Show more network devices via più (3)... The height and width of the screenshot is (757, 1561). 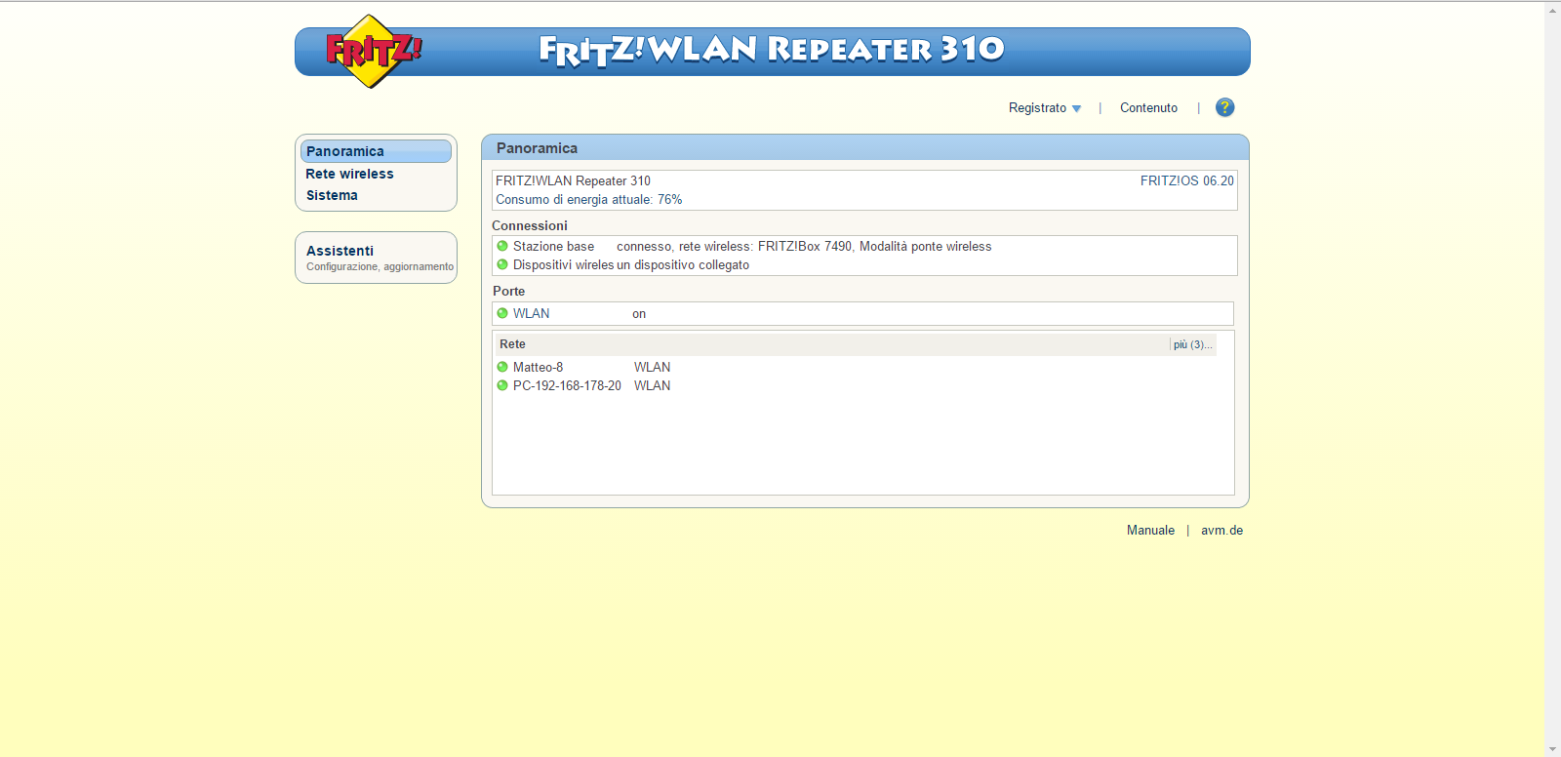coord(1192,344)
